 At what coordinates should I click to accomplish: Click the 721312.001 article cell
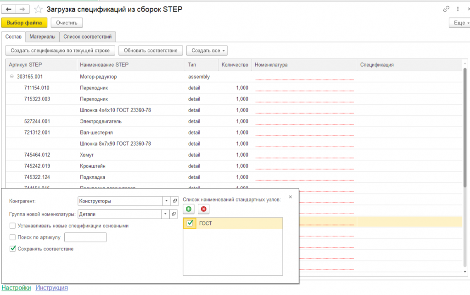coord(41,132)
